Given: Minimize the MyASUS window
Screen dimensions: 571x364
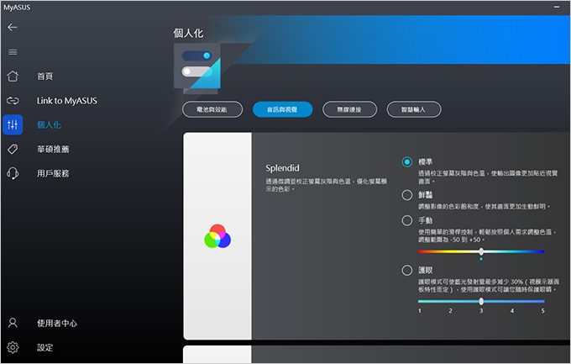Looking at the screenshot, I should point(557,7).
